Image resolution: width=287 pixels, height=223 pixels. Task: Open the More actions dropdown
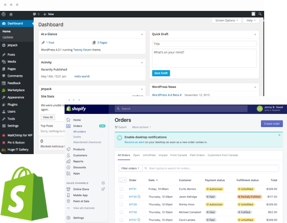coord(142,127)
